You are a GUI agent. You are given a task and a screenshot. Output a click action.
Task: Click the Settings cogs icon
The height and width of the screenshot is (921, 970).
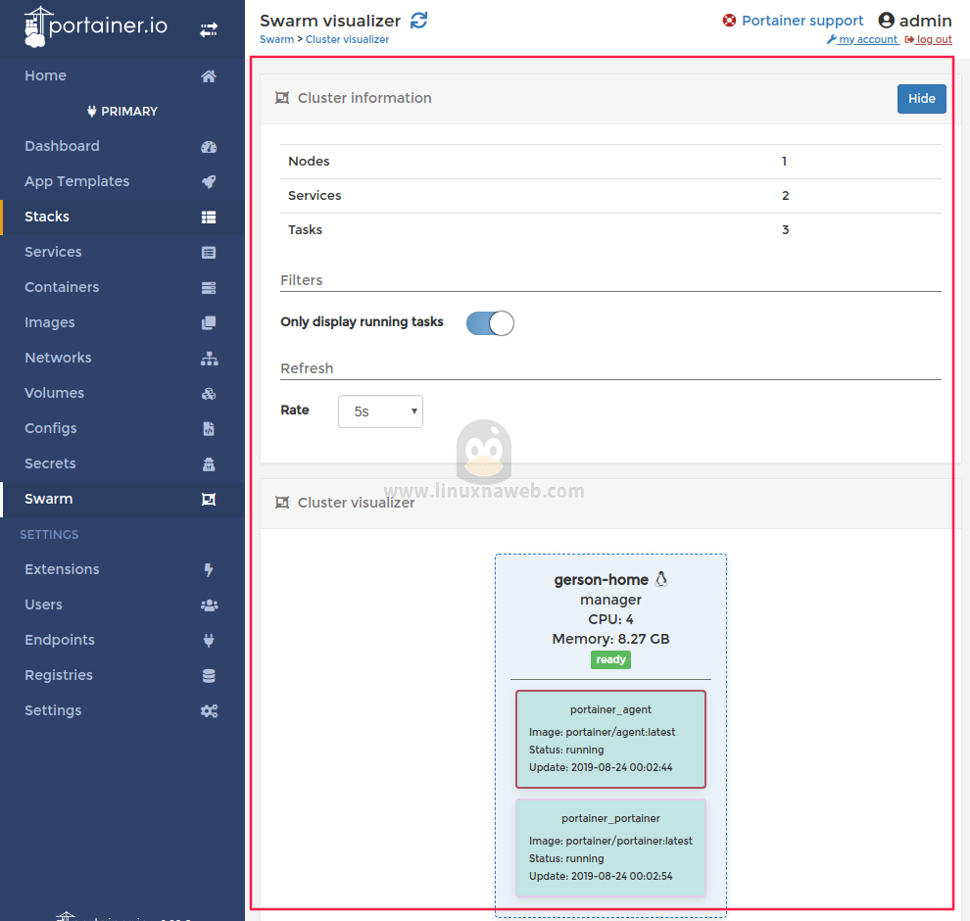pyautogui.click(x=209, y=710)
